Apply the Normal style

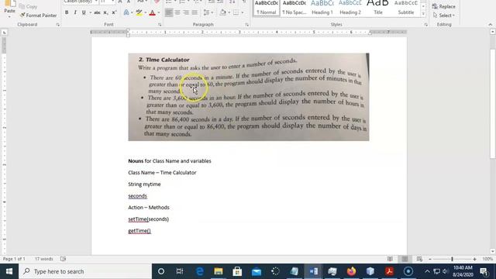[267, 8]
